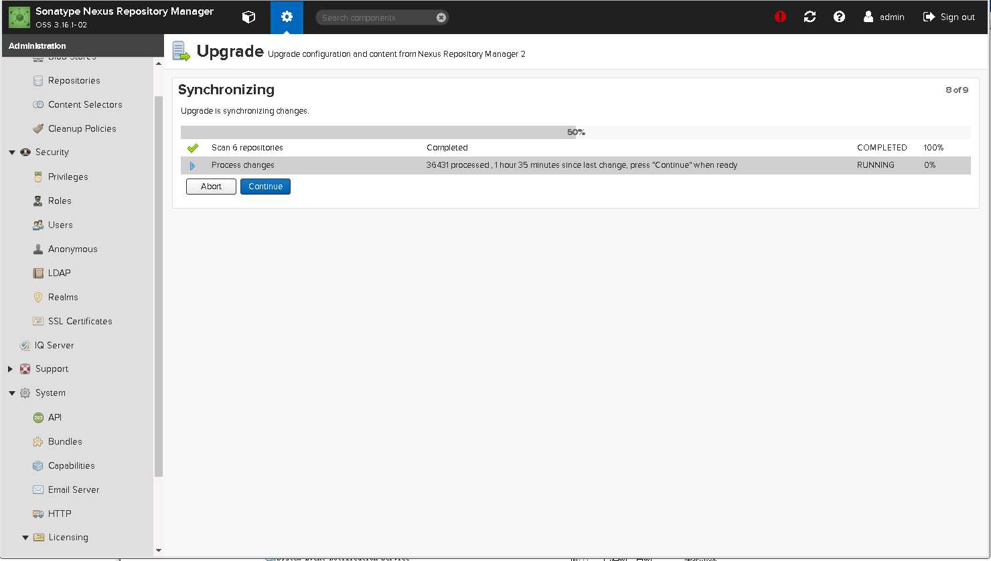The width and height of the screenshot is (991, 561).
Task: Expand the Support tree section
Action: pos(11,369)
